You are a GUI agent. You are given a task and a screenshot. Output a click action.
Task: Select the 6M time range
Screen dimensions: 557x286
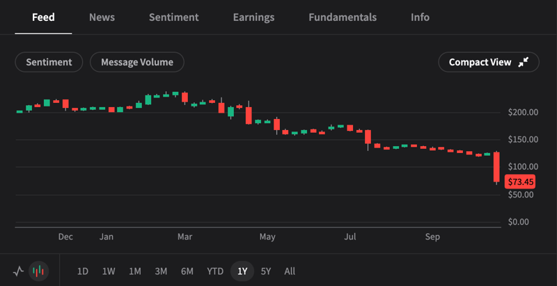coord(187,271)
